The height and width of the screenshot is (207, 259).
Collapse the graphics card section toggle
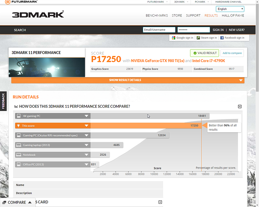click(x=160, y=202)
